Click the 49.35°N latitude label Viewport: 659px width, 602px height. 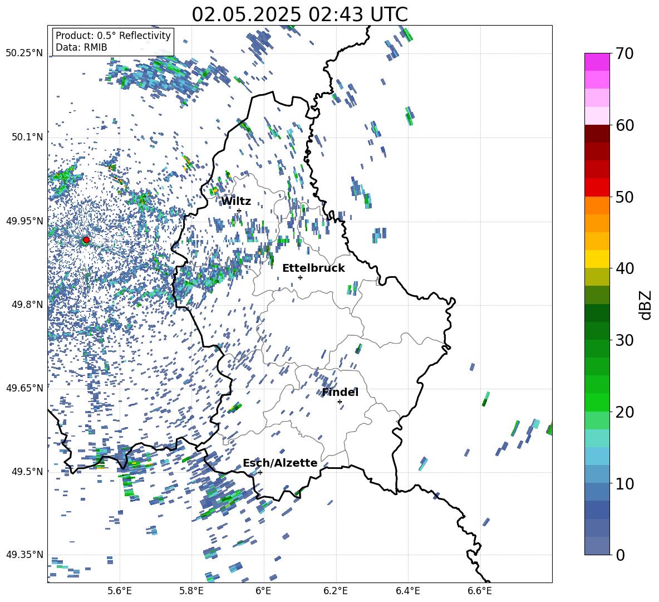24,555
